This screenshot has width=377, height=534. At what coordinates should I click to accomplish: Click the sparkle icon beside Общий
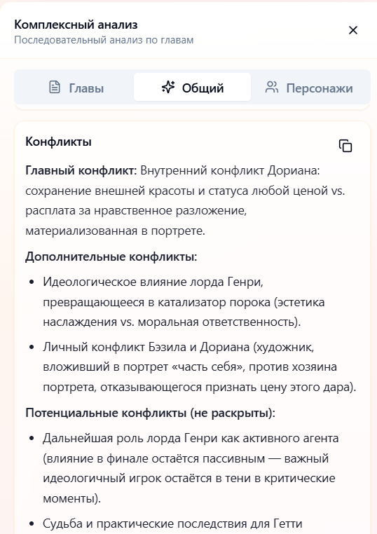tap(168, 87)
